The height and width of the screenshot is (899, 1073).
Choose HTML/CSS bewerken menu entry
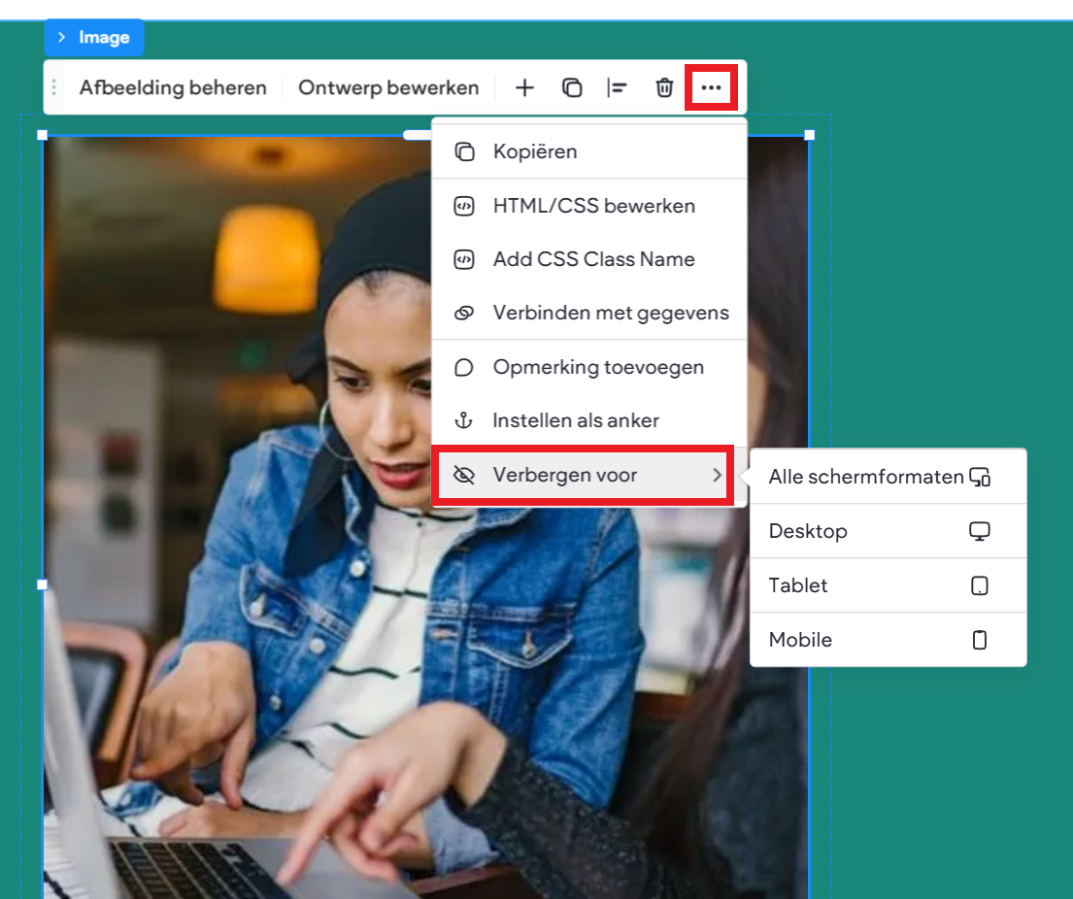point(589,206)
